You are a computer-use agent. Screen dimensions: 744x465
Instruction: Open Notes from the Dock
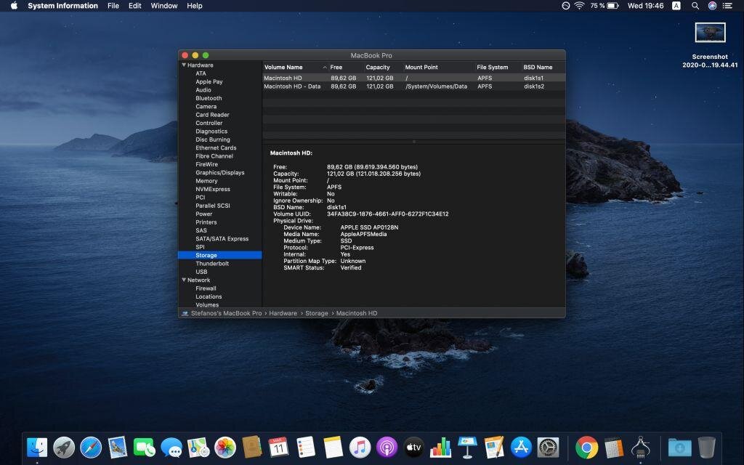(333, 447)
